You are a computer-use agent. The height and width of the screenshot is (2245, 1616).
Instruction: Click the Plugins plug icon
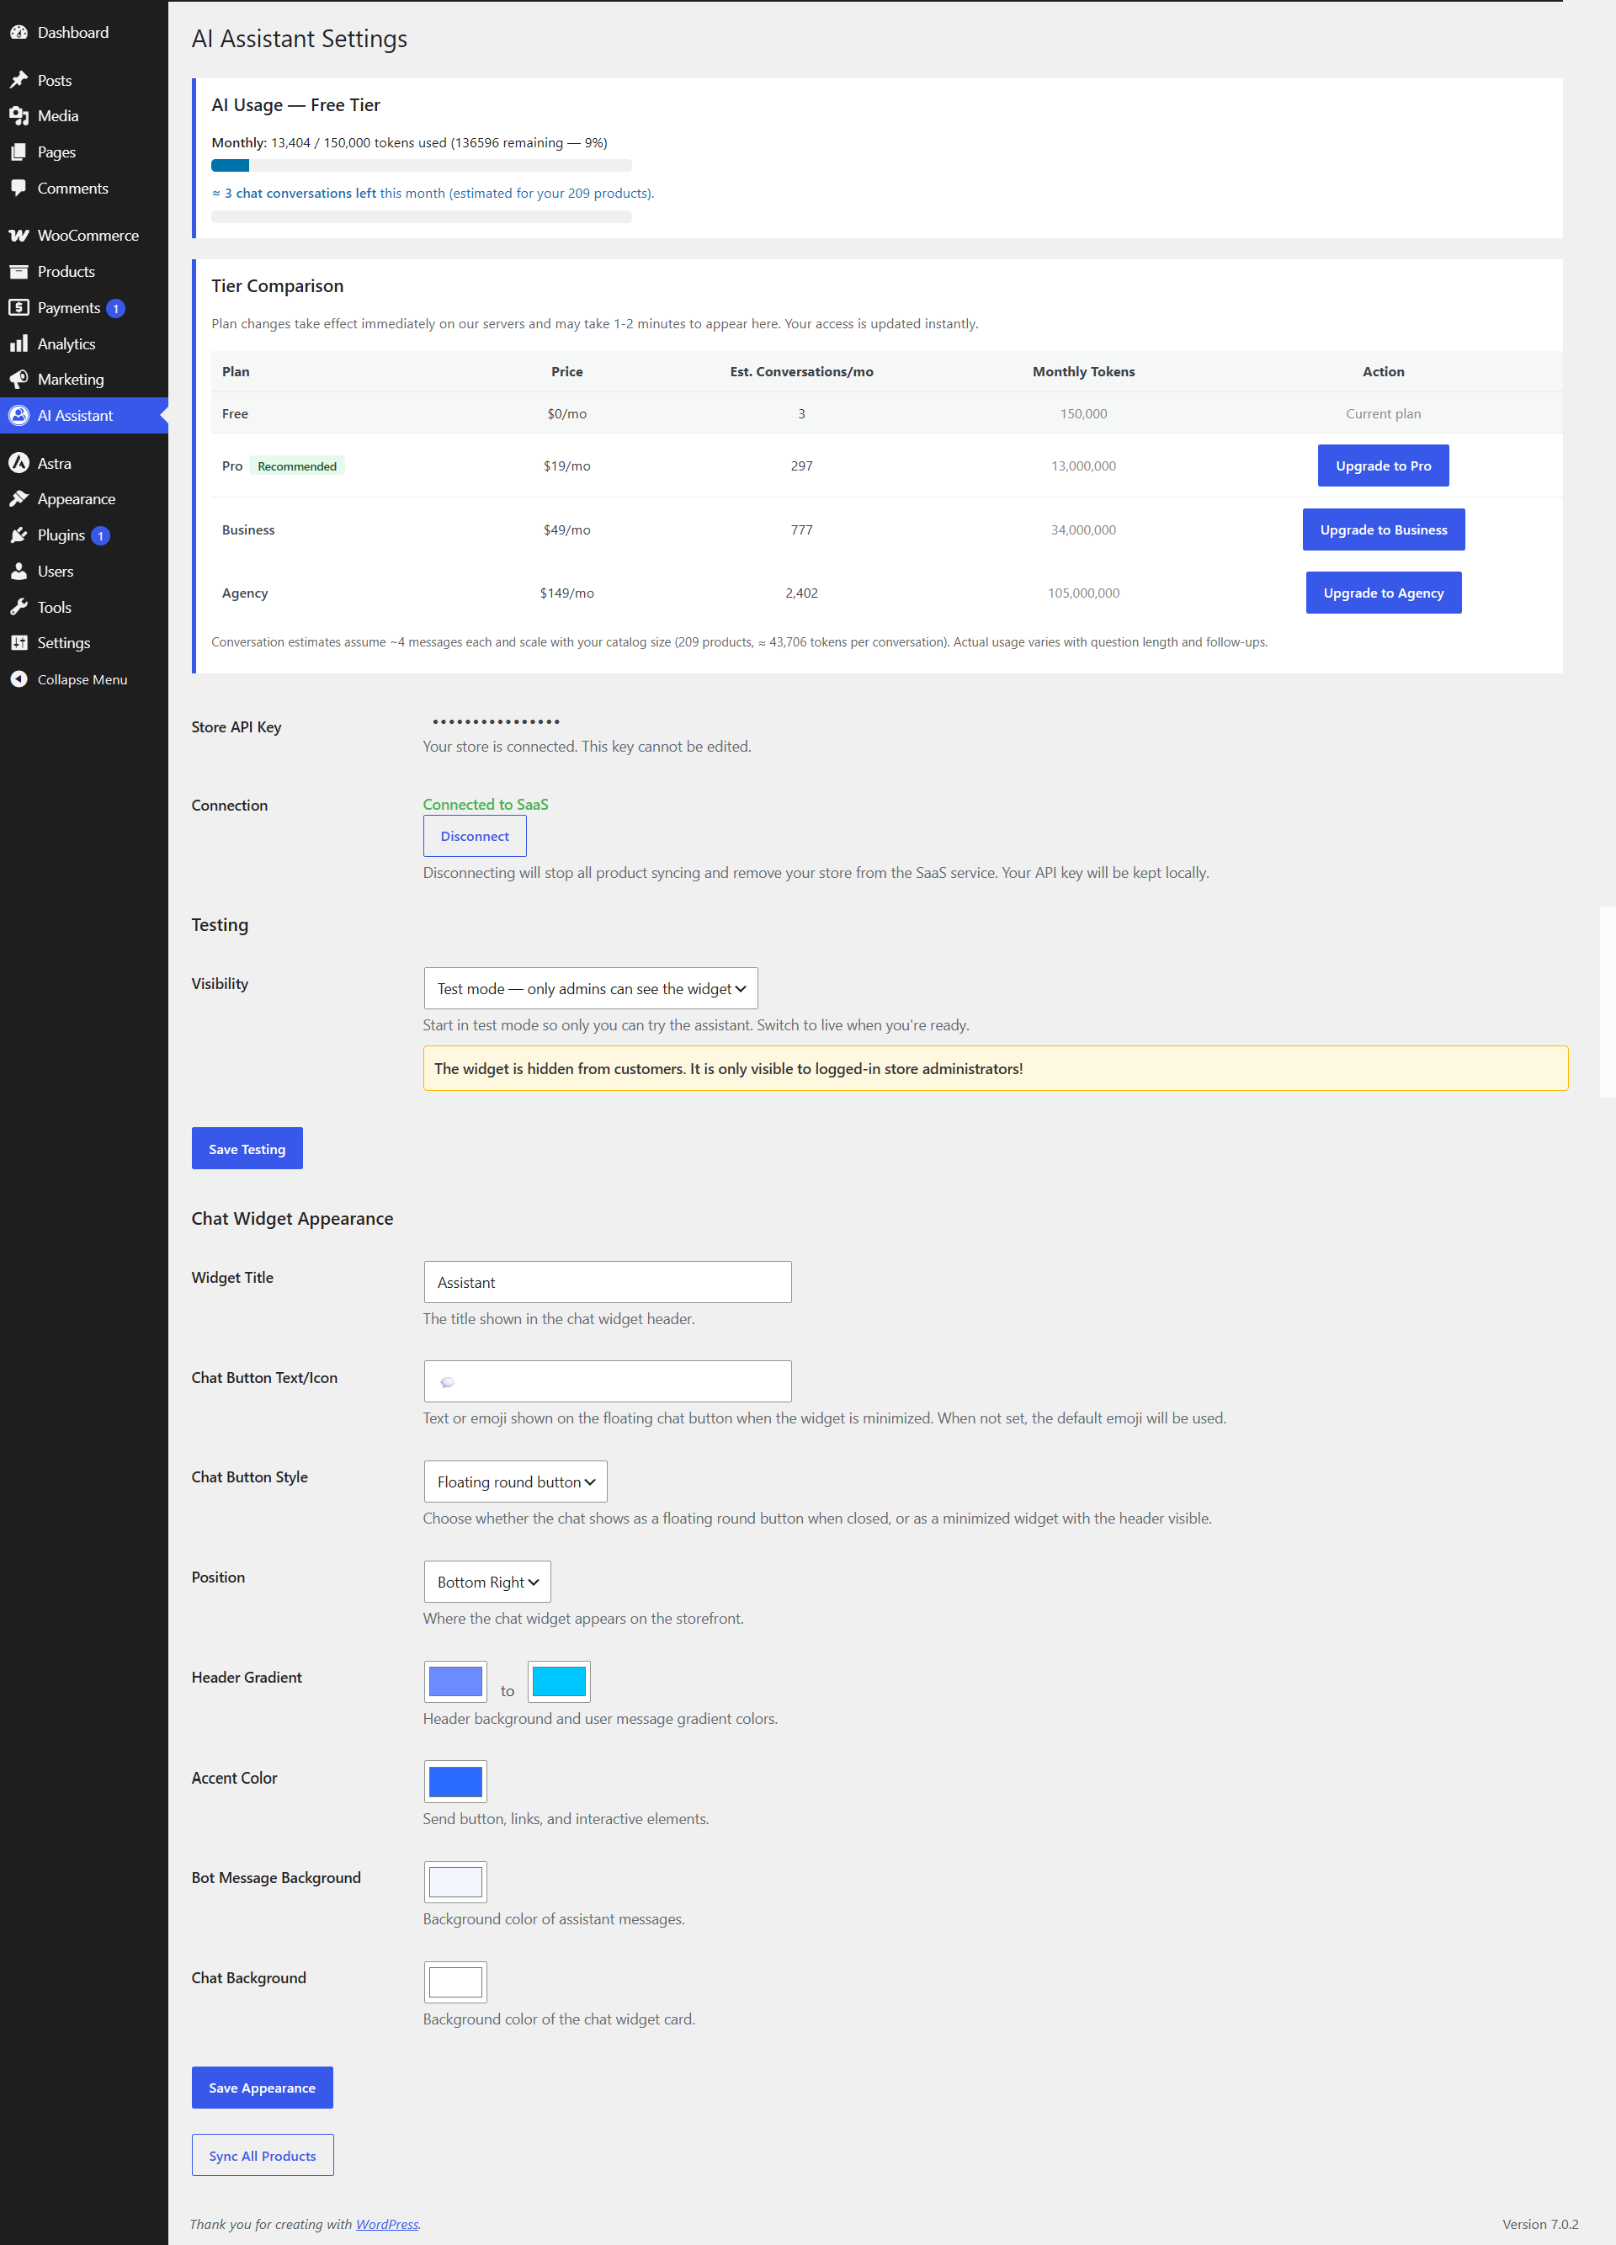point(19,535)
